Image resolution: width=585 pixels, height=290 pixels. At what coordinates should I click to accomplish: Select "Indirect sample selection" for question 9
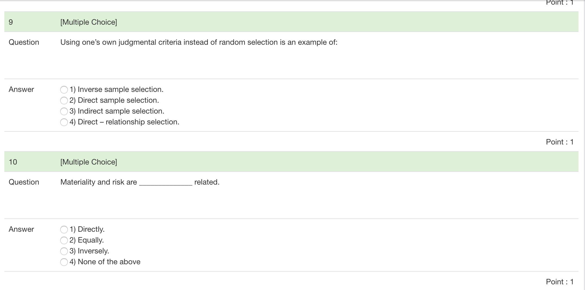click(x=64, y=111)
